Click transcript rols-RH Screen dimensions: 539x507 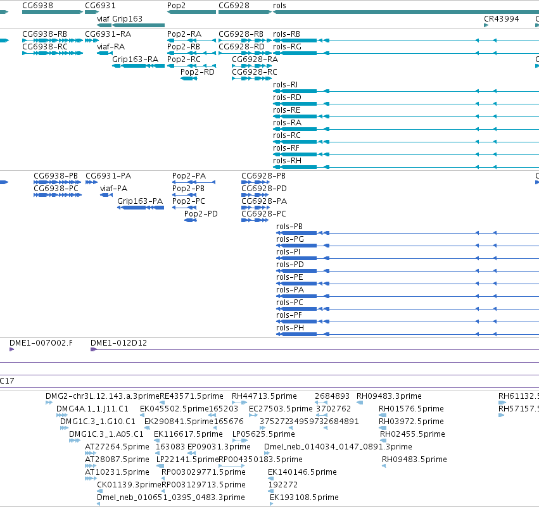[x=406, y=167]
